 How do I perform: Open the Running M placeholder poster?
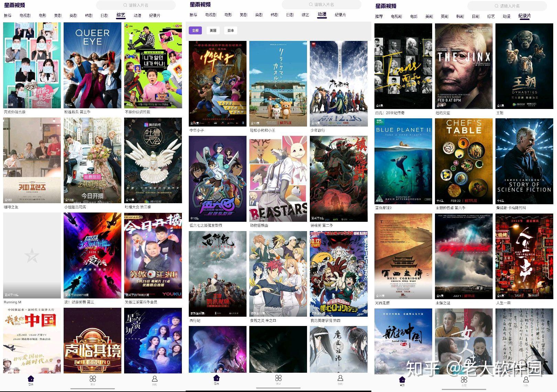[32, 255]
